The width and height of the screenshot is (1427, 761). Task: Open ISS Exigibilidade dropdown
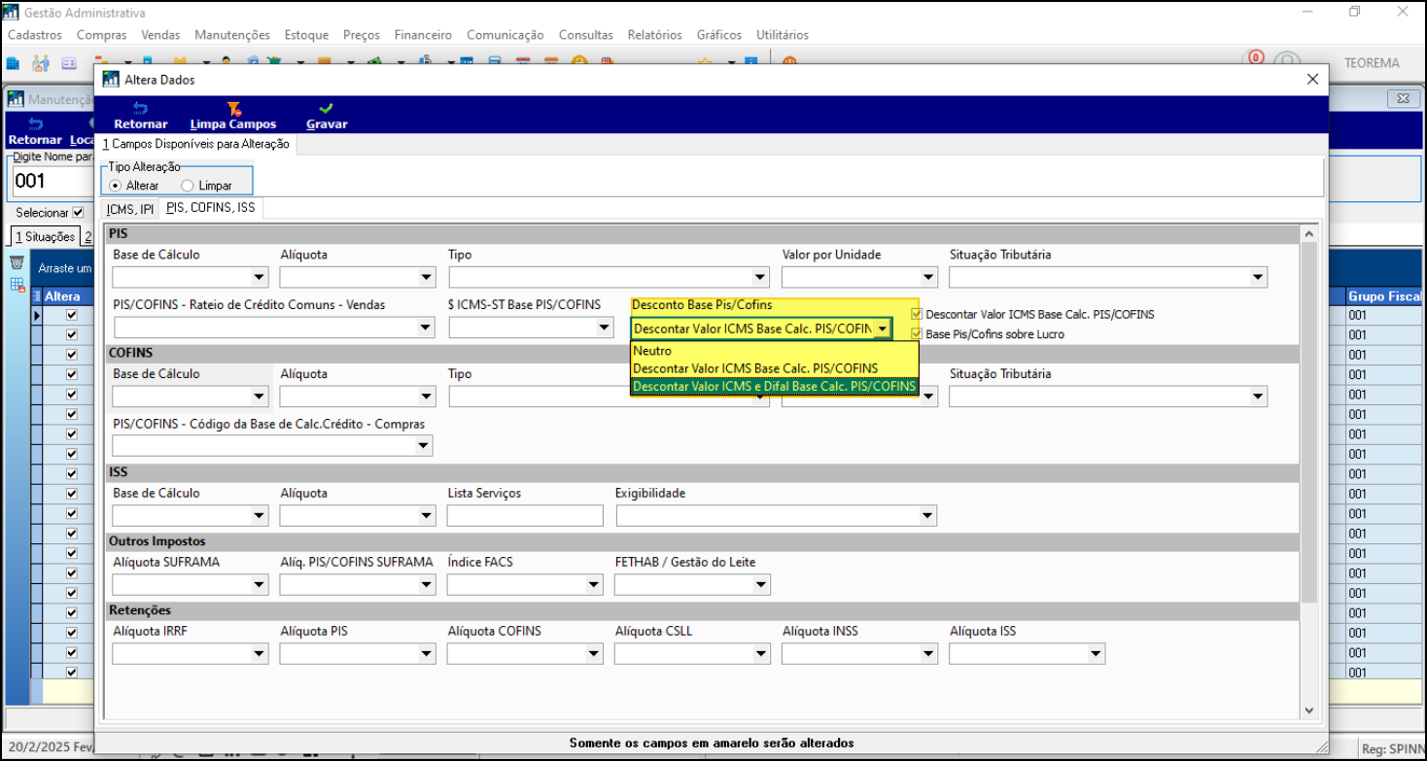click(x=927, y=516)
